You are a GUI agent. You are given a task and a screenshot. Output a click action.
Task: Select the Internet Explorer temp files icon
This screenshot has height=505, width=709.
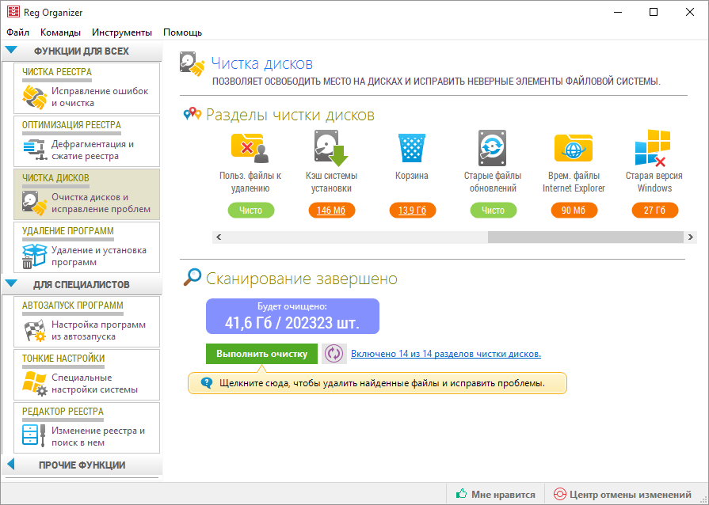[x=574, y=148]
